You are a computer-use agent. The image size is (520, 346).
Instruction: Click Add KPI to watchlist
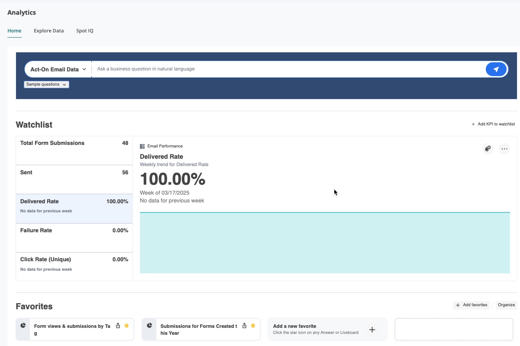pyautogui.click(x=493, y=124)
